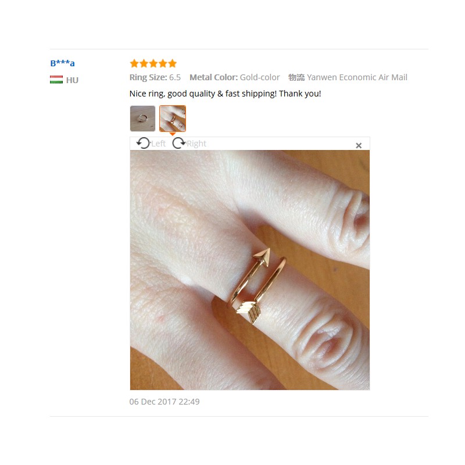
Task: Click the third orange rating star
Action: point(153,63)
